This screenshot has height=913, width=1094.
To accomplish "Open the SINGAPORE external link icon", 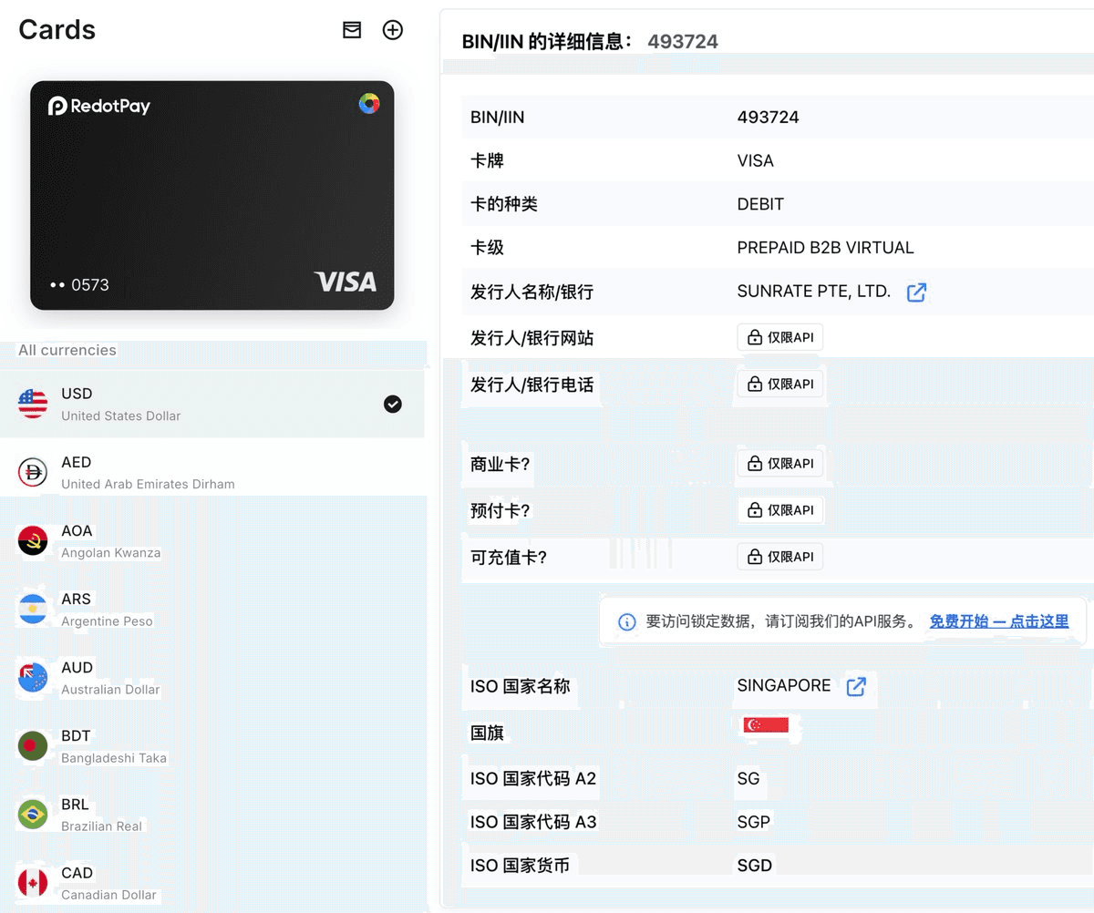I will (x=856, y=686).
